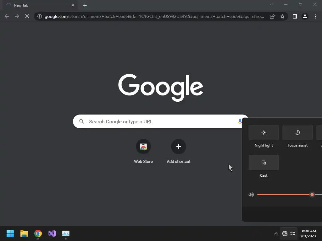322x241 pixels.
Task: Open the clock showing 8:30 AM
Action: click(x=308, y=233)
